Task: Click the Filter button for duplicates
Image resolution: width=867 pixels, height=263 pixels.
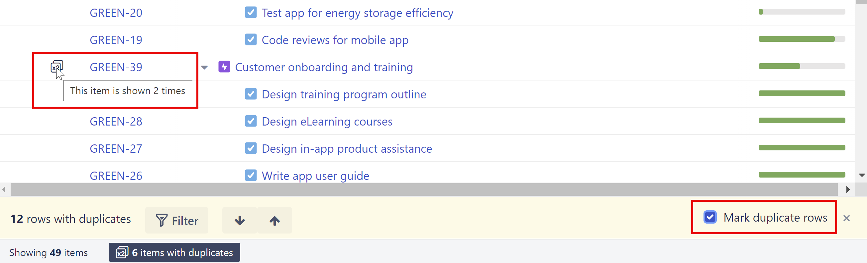Action: [x=177, y=220]
